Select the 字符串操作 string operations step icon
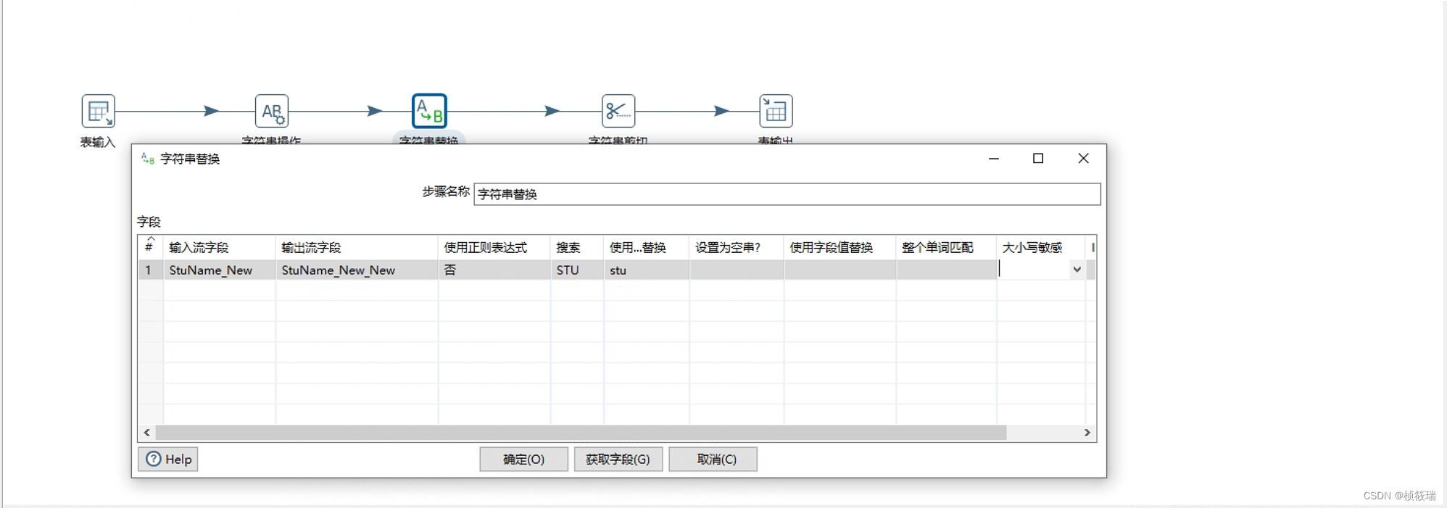Image resolution: width=1447 pixels, height=508 pixels. [272, 111]
